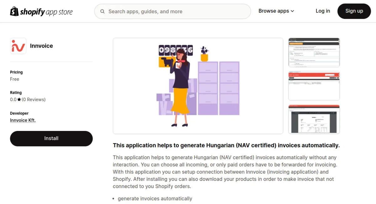
Task: Install the Innvoice app
Action: click(51, 138)
